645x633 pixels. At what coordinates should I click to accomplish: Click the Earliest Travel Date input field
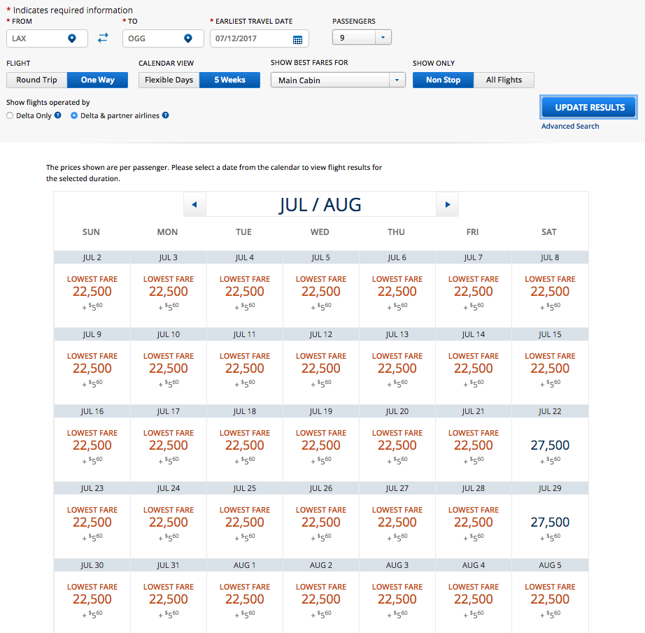[250, 38]
